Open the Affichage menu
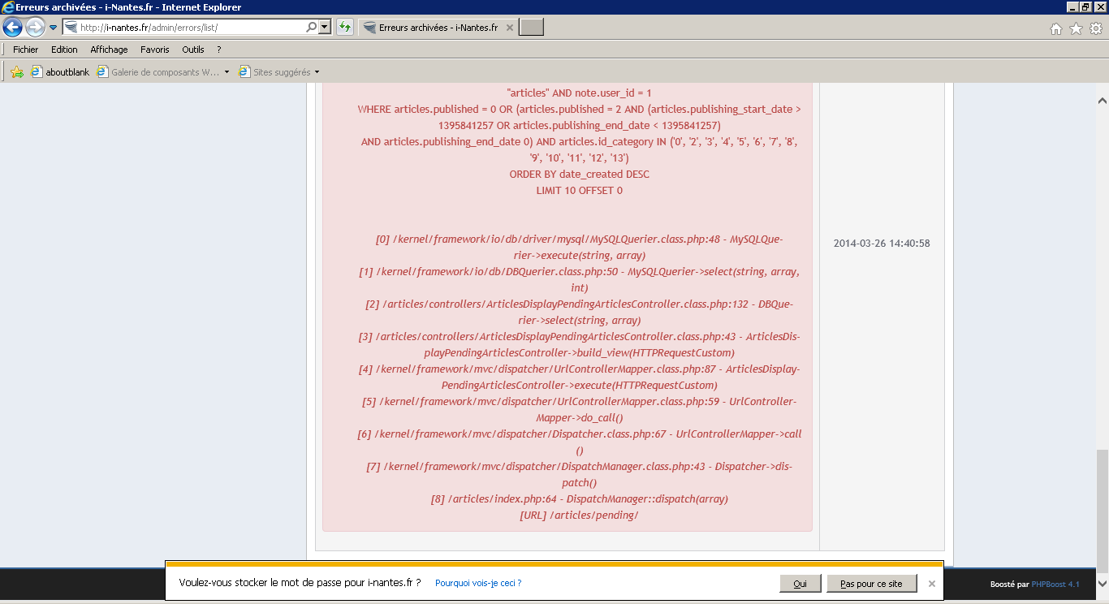 pyautogui.click(x=109, y=50)
